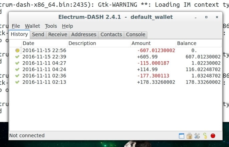Switch to the Send tab
The width and height of the screenshot is (229, 147).
(x=38, y=35)
